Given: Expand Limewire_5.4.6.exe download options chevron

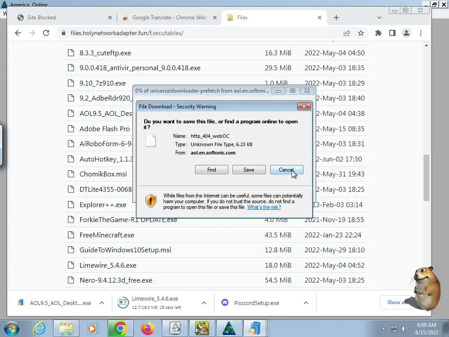Looking at the screenshot, I should [x=204, y=303].
